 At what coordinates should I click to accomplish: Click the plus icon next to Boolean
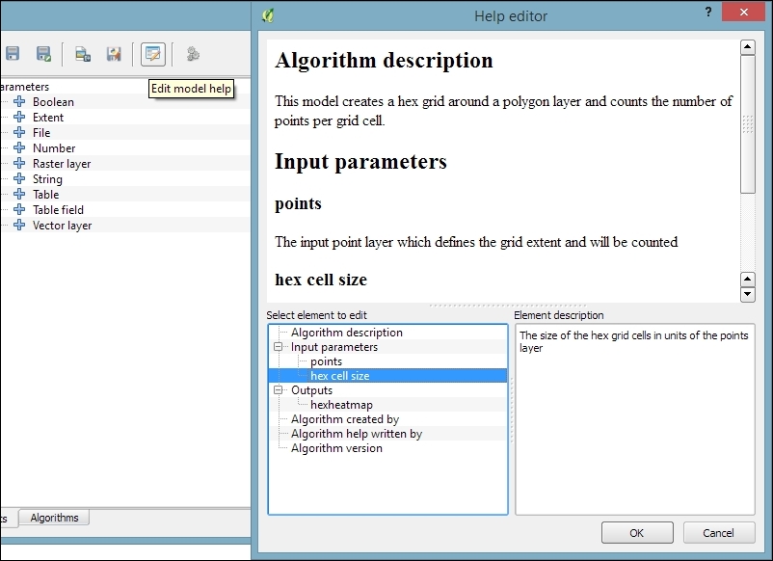[x=19, y=101]
